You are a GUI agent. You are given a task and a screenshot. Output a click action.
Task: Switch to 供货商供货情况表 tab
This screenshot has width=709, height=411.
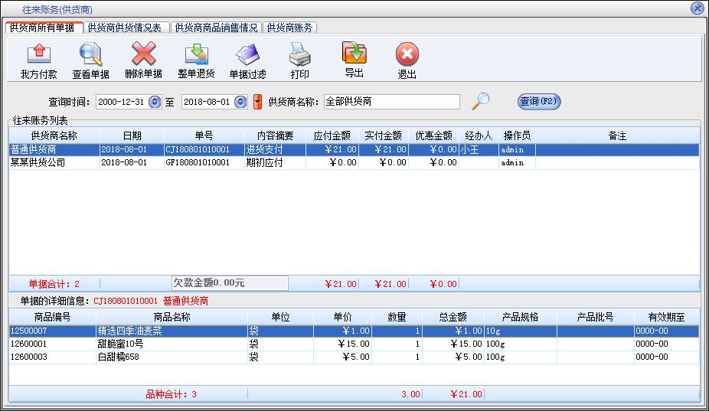point(125,28)
